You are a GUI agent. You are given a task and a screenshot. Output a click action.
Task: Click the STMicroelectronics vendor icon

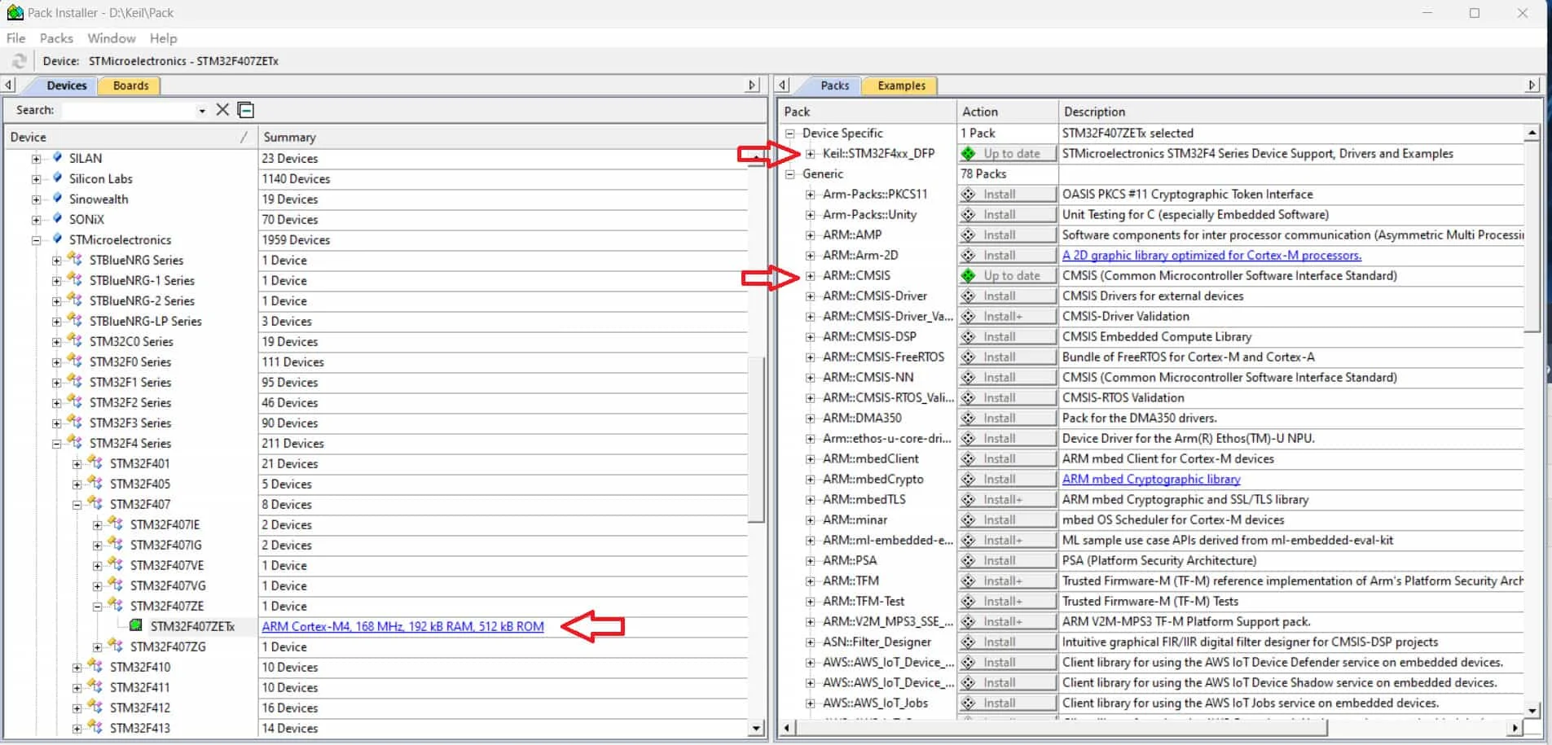click(x=57, y=239)
